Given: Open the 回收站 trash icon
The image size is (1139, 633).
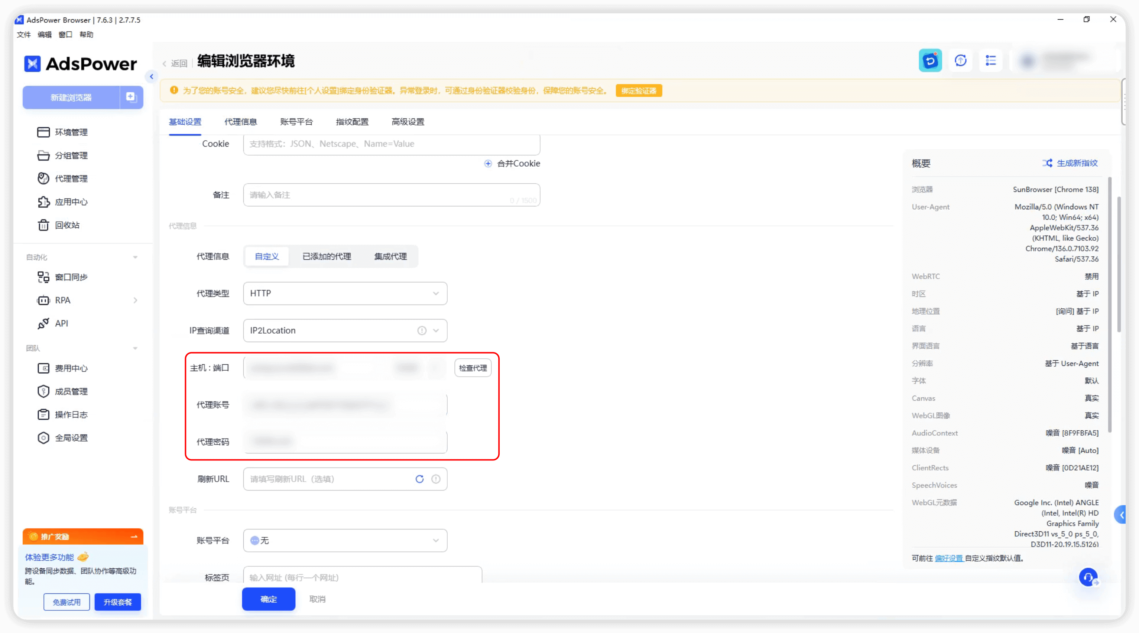Looking at the screenshot, I should (43, 225).
